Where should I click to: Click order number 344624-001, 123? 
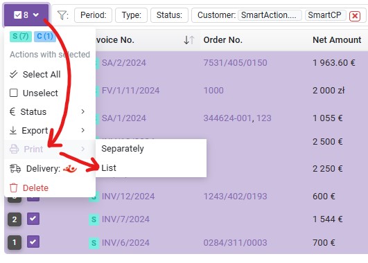237,118
